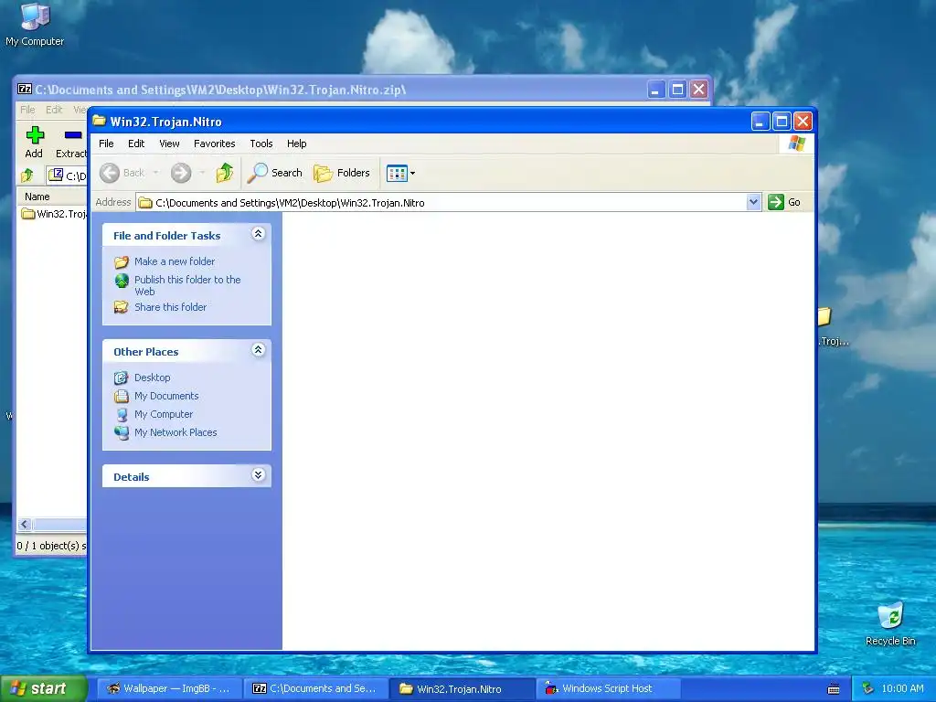Screen dimensions: 936x702
Task: Switch to Wallpaper — ImgBB taskbar item
Action: (x=168, y=688)
